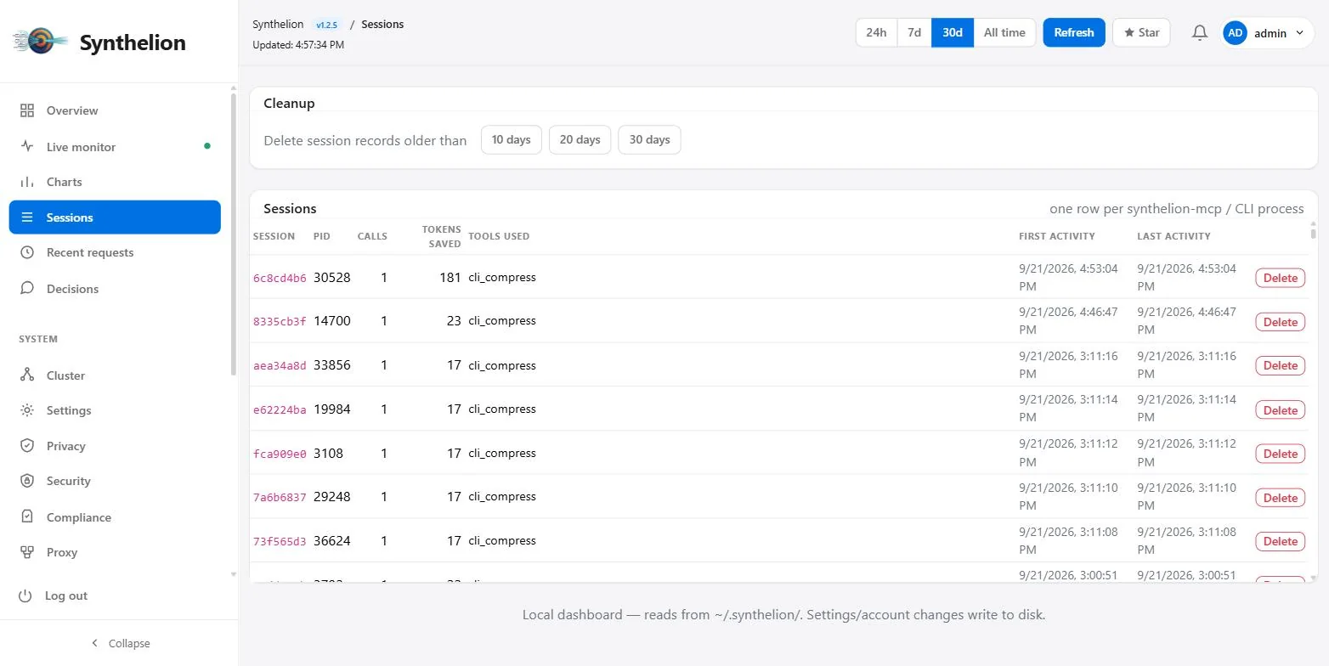Open Security via its shield lock icon
This screenshot has height=666, width=1329.
tap(27, 481)
